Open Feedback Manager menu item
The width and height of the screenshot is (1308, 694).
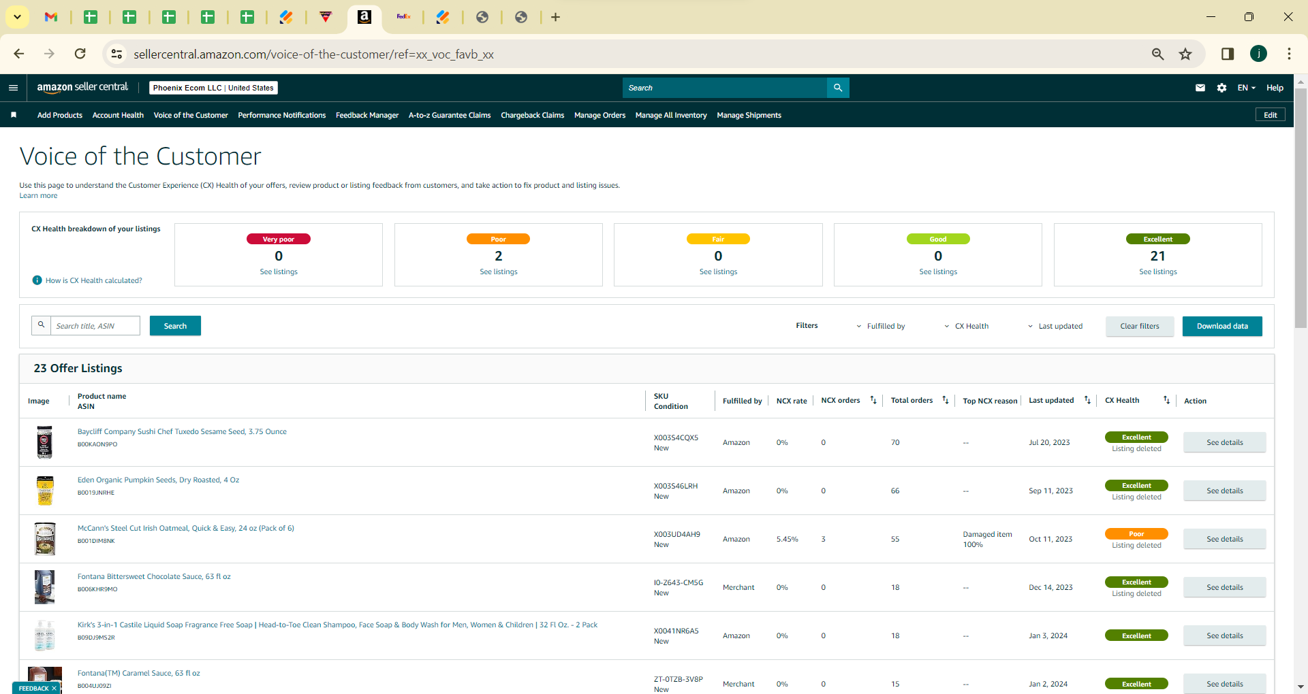point(367,115)
